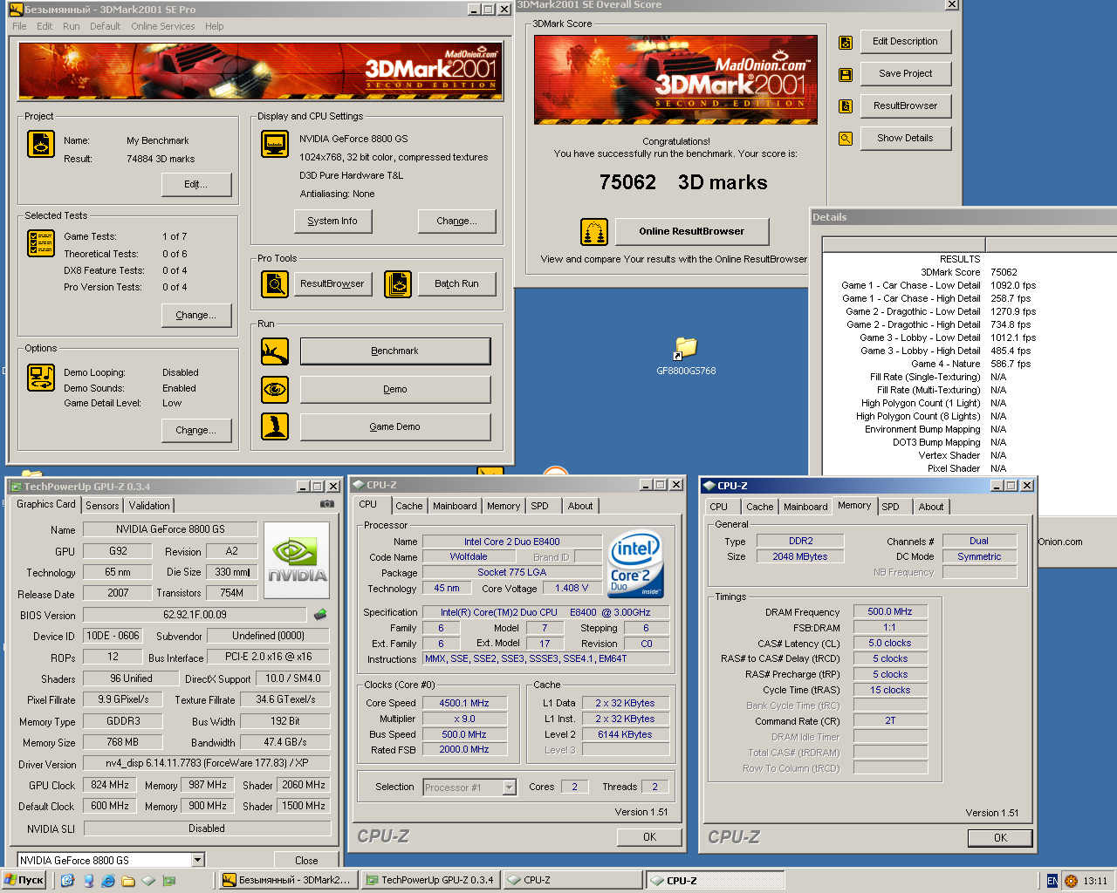
Task: Click the System Info button
Action: pos(332,222)
